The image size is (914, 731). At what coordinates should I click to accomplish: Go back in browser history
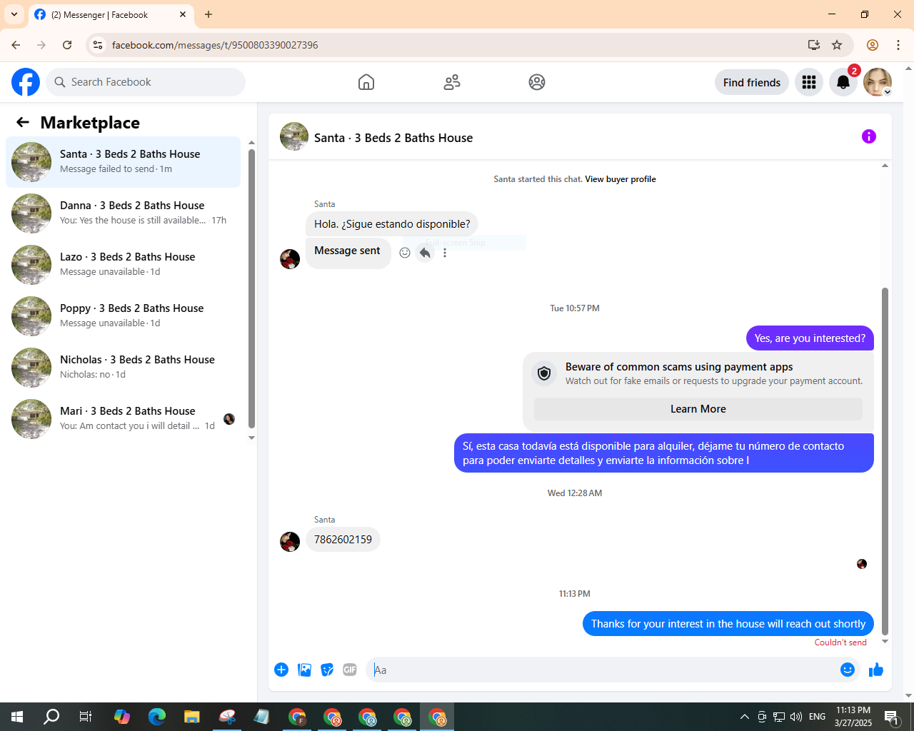(x=16, y=45)
